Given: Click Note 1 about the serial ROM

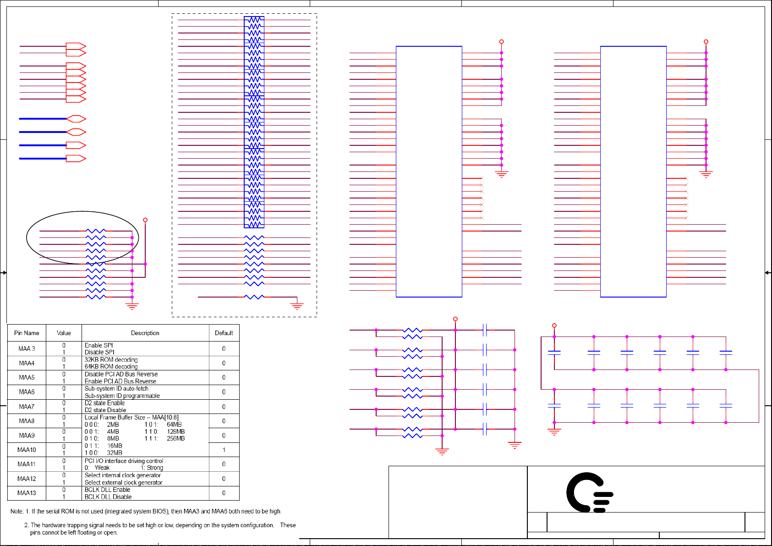Looking at the screenshot, I should pyautogui.click(x=146, y=512).
